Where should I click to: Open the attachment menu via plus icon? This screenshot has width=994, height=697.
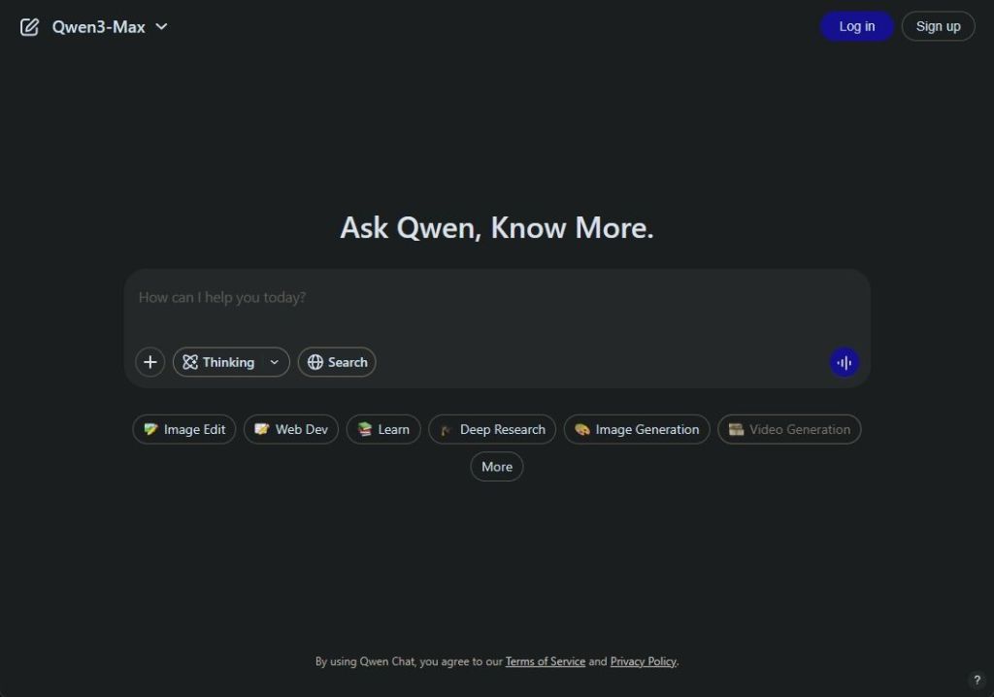click(149, 361)
